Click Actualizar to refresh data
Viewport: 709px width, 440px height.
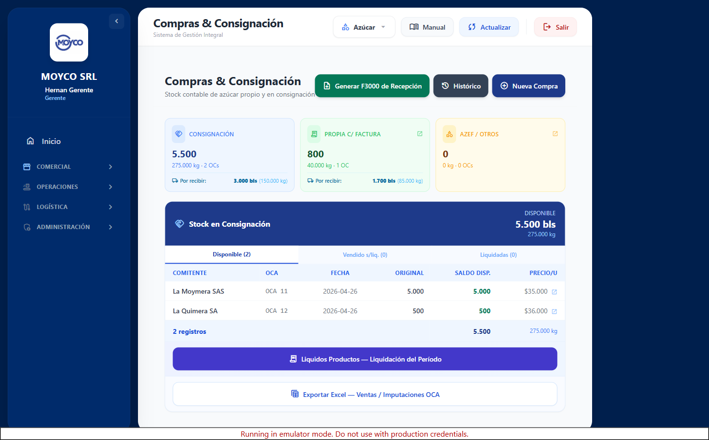489,27
